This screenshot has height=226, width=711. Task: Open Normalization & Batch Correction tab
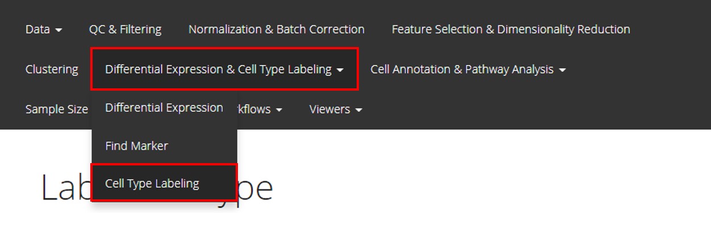[277, 29]
